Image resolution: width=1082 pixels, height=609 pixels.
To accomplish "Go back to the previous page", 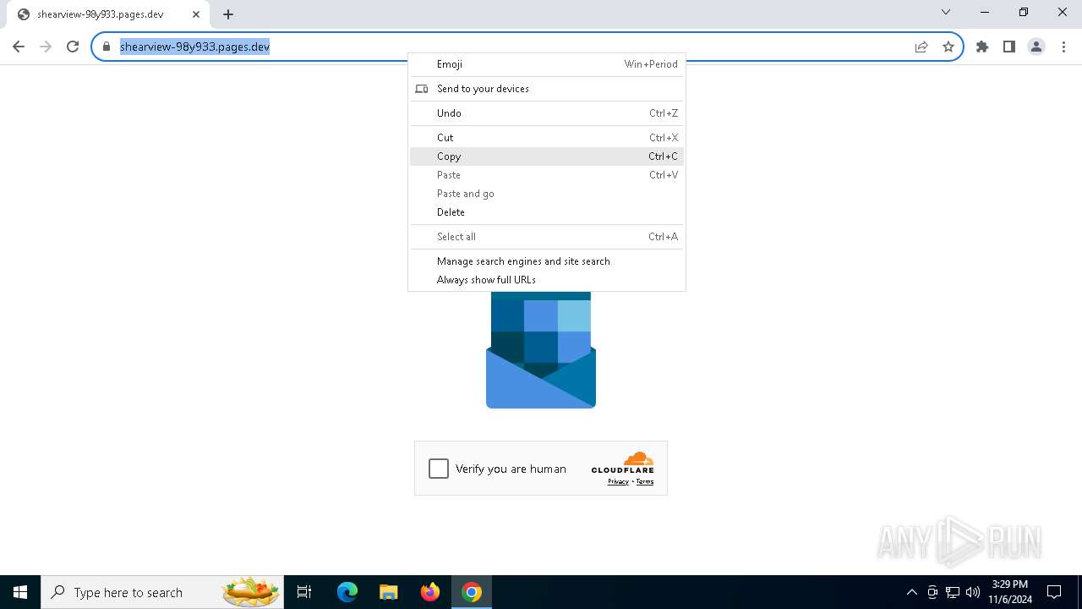I will pyautogui.click(x=19, y=47).
